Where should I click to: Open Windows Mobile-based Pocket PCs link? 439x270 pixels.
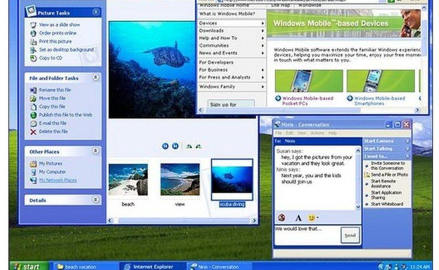click(308, 101)
